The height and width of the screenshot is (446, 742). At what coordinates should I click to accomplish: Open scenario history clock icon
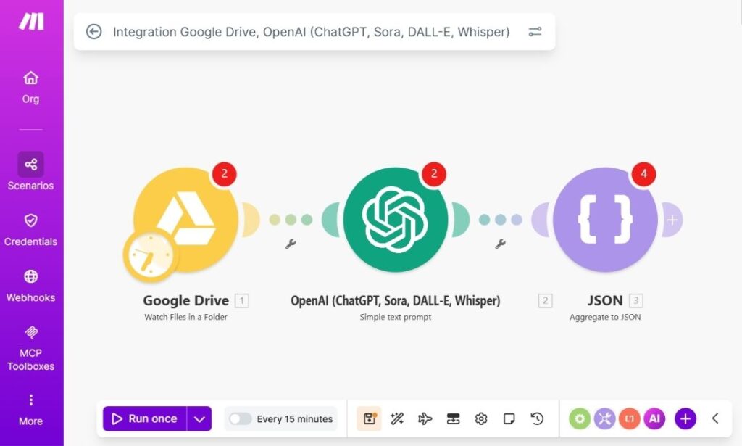pyautogui.click(x=537, y=418)
